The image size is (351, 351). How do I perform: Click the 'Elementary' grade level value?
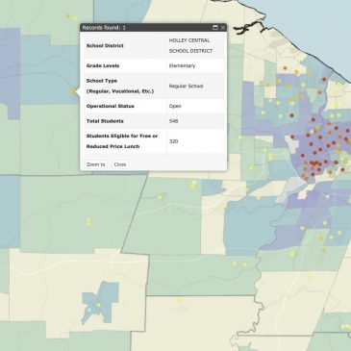coord(182,65)
